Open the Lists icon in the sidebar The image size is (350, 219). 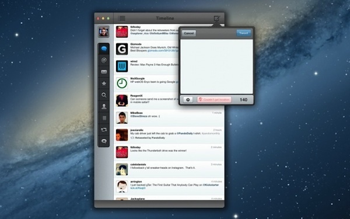[104, 118]
